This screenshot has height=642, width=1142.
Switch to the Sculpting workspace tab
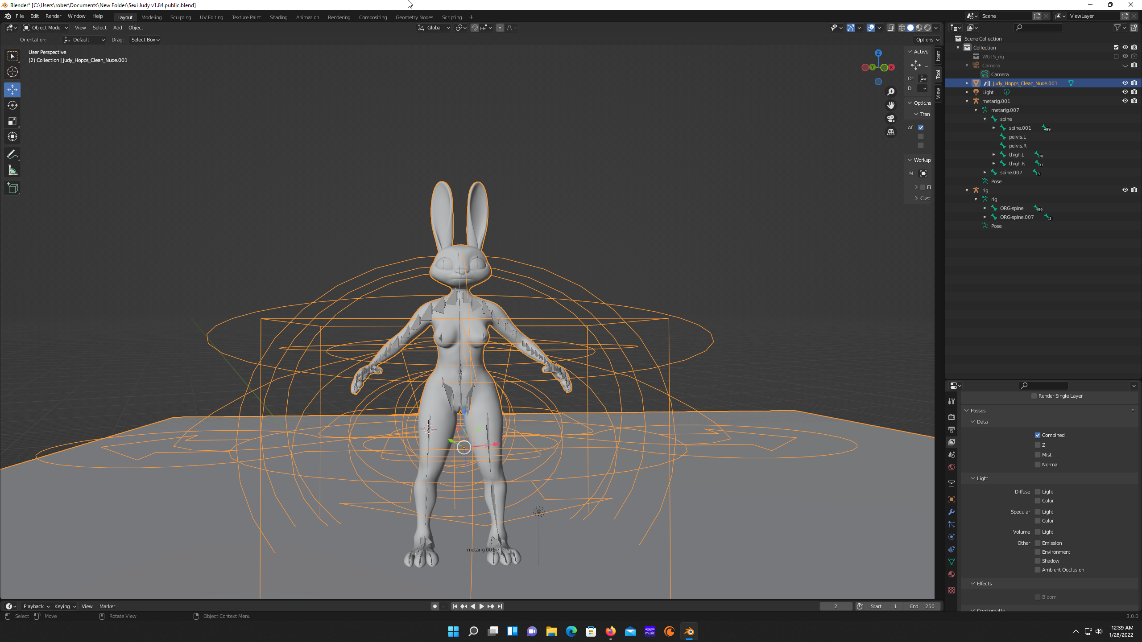pos(180,17)
